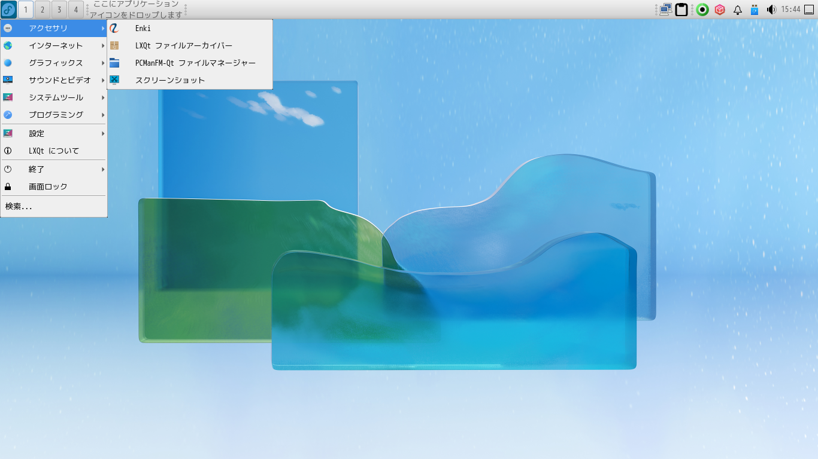Open the volume speaker icon
Viewport: 818px width, 459px height.
[771, 10]
